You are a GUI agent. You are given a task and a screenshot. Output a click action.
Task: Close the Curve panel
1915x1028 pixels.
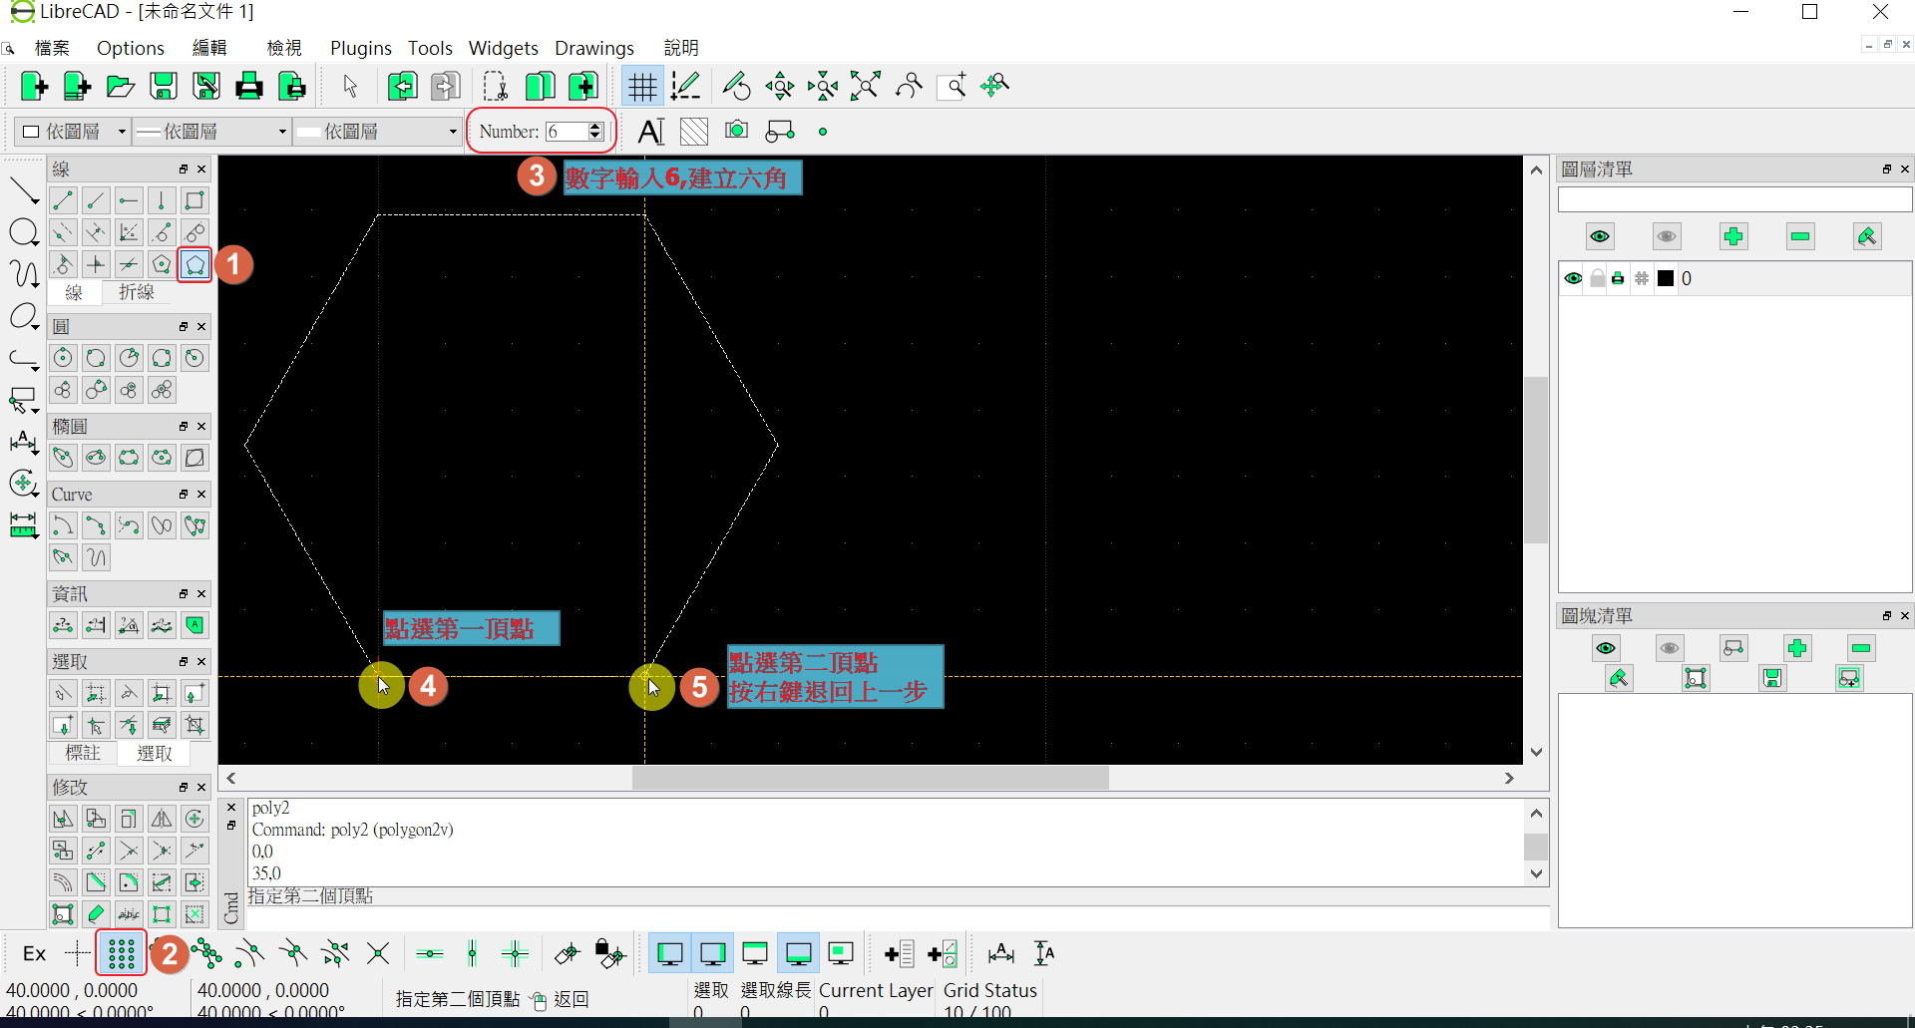click(201, 495)
